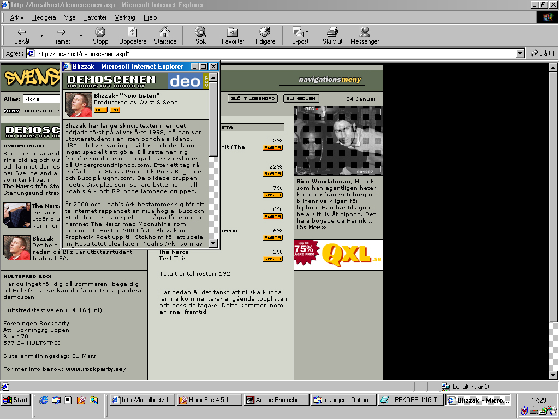Click the deo.com banner in the popup
The image size is (559, 419).
[188, 81]
